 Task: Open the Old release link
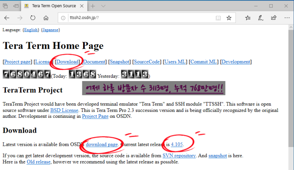click(x=39, y=162)
